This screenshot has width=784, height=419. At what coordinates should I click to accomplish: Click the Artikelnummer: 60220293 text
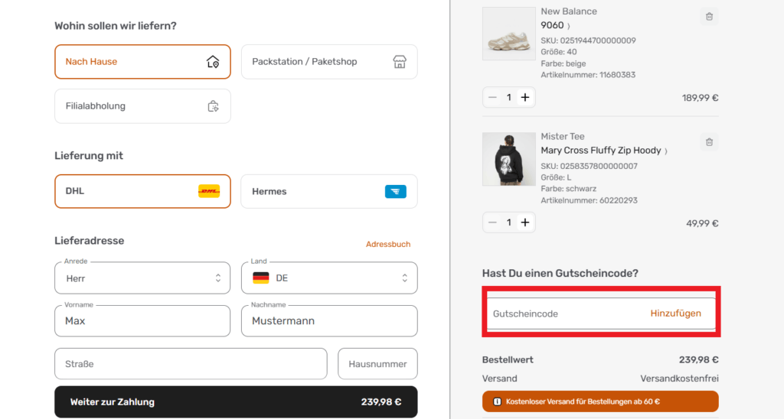click(589, 200)
